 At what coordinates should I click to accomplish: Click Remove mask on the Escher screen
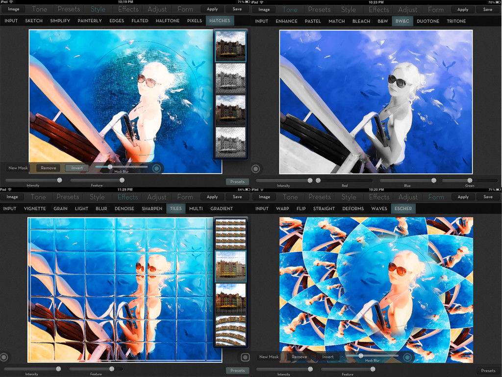coord(300,356)
